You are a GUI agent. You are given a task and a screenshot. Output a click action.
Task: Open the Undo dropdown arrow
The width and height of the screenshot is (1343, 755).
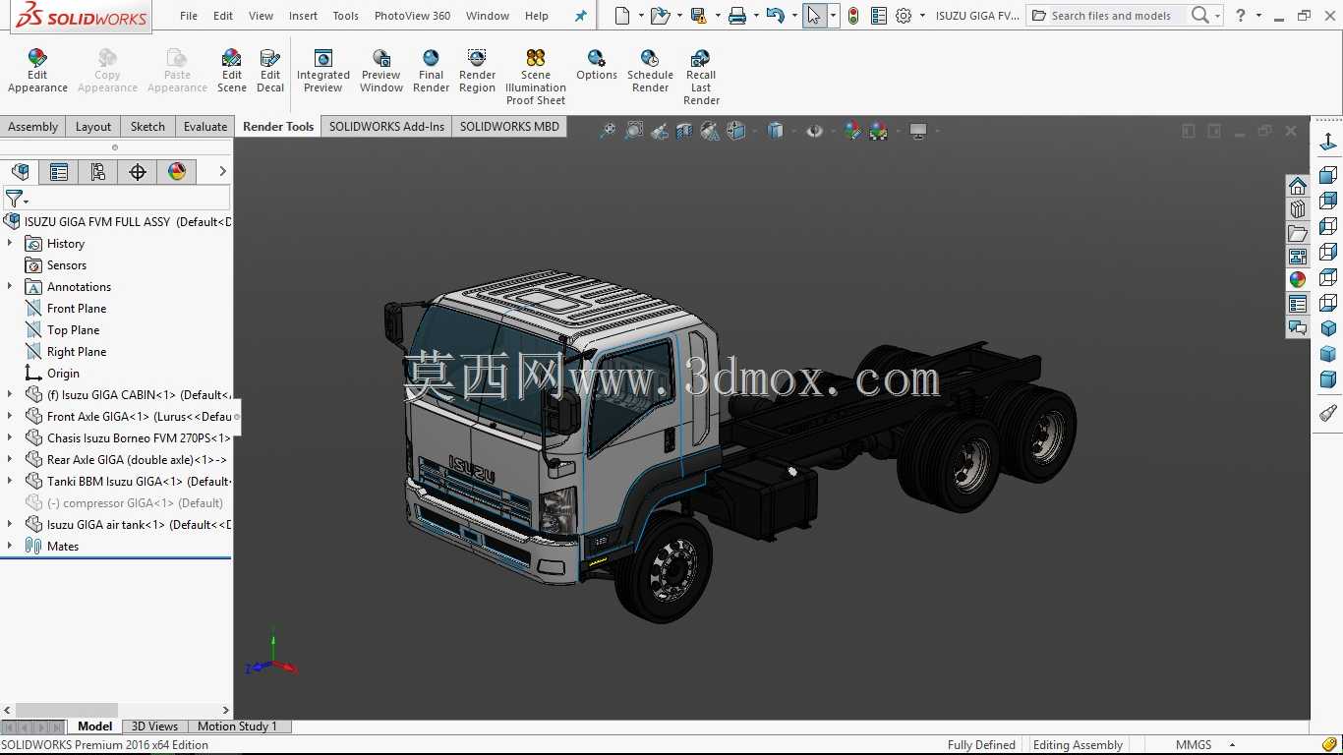click(794, 16)
